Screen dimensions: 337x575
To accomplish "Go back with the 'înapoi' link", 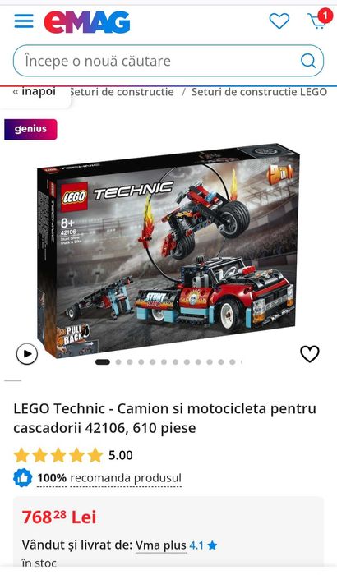I will pyautogui.click(x=35, y=91).
